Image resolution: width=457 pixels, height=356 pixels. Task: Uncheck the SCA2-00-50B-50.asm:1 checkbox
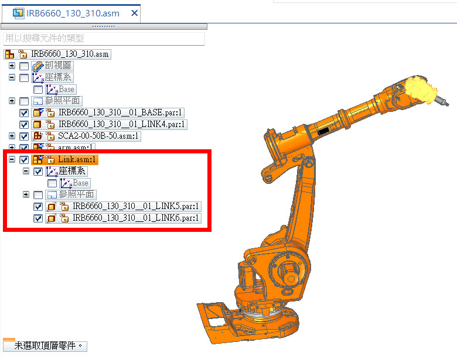click(24, 136)
